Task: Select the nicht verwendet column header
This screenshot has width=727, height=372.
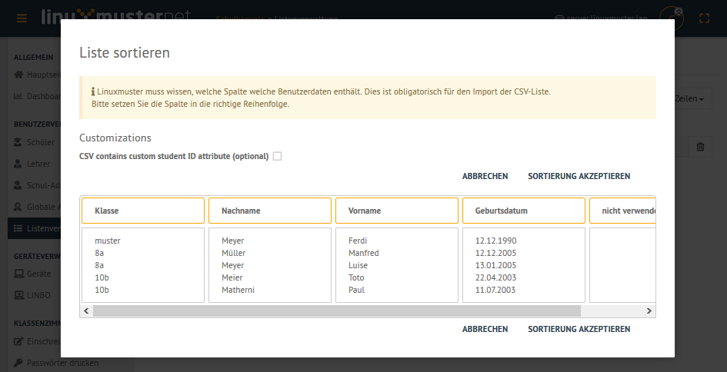Action: coord(622,211)
